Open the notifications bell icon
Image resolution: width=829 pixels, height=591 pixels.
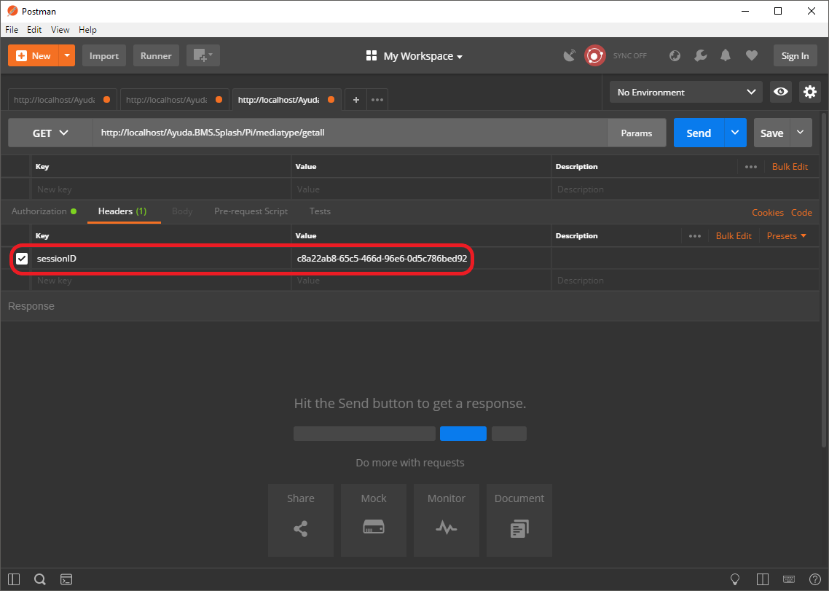point(726,55)
